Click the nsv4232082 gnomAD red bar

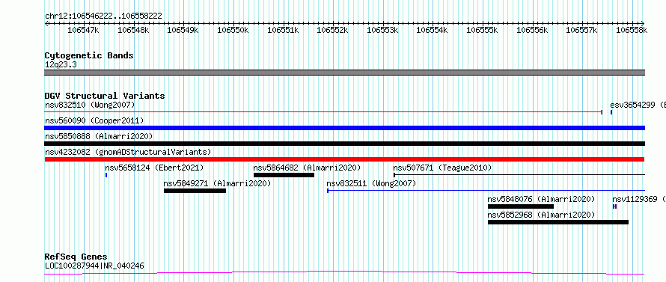click(344, 159)
